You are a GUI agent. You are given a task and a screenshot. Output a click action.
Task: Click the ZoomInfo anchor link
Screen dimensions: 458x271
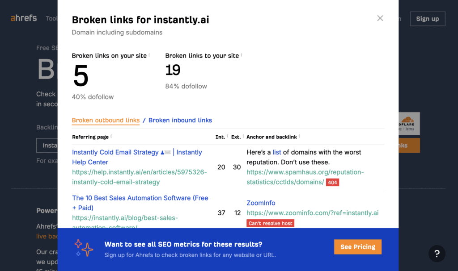(261, 203)
